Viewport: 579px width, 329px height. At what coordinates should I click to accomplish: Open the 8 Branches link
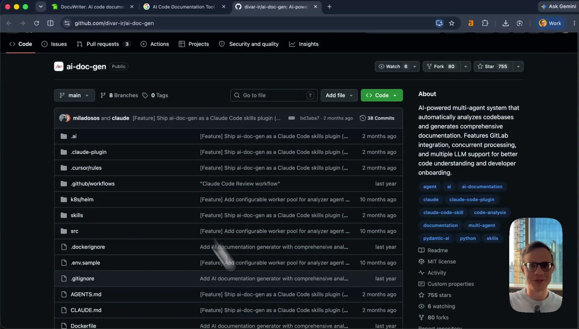119,95
